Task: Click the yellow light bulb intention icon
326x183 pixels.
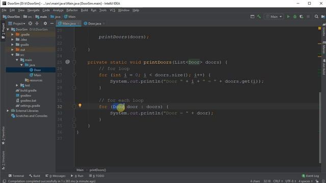Action: 80,106
